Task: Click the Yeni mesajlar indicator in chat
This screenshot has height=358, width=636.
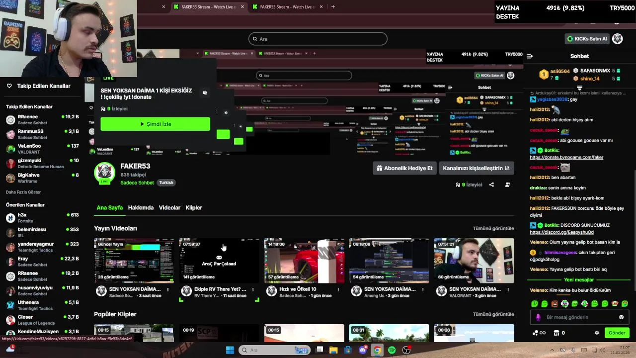Action: click(579, 280)
